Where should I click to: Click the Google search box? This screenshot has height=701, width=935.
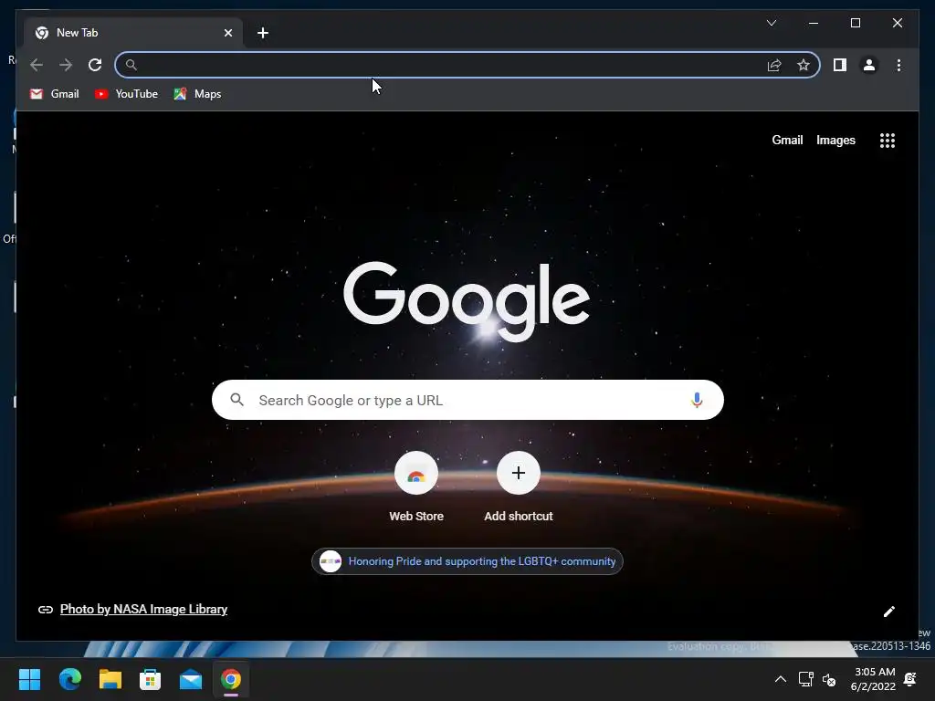tap(467, 400)
